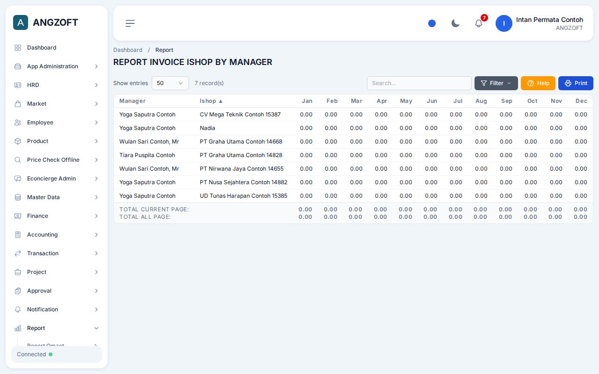Open the Show entries dropdown

coord(170,83)
